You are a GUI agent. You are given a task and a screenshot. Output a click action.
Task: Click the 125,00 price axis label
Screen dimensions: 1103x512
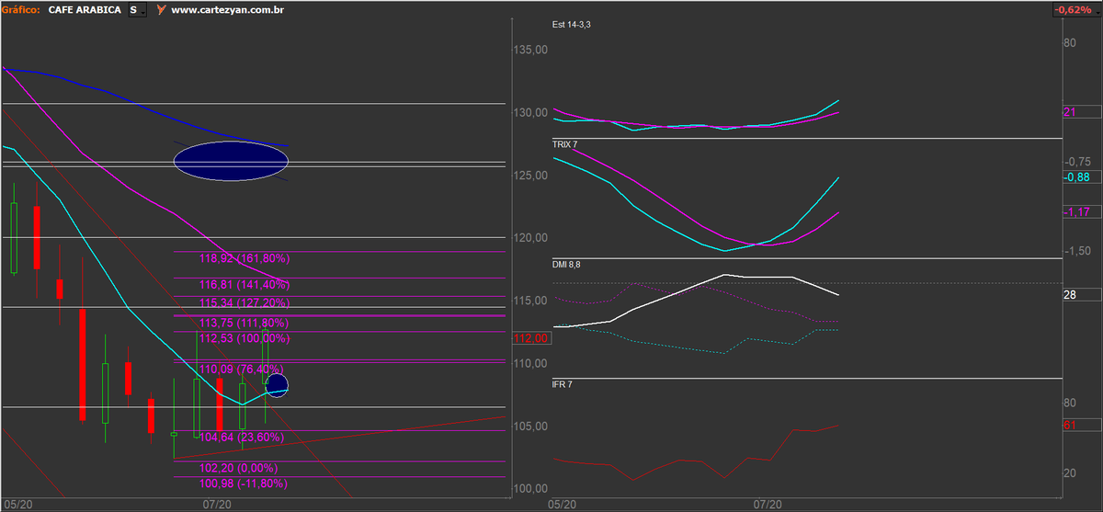click(530, 175)
